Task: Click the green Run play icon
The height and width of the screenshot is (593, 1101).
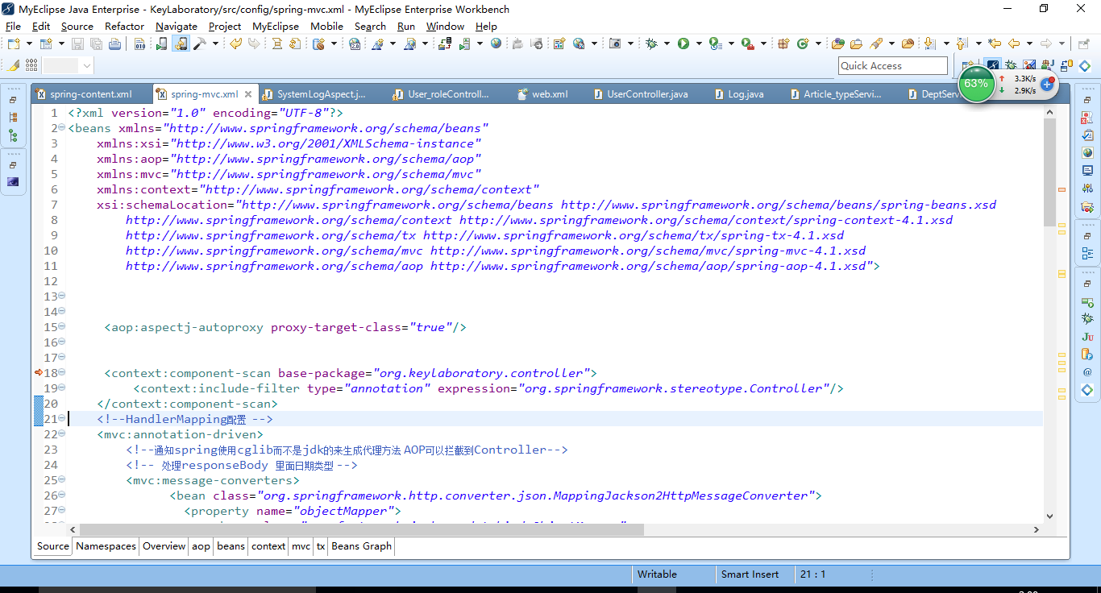Action: 683,44
